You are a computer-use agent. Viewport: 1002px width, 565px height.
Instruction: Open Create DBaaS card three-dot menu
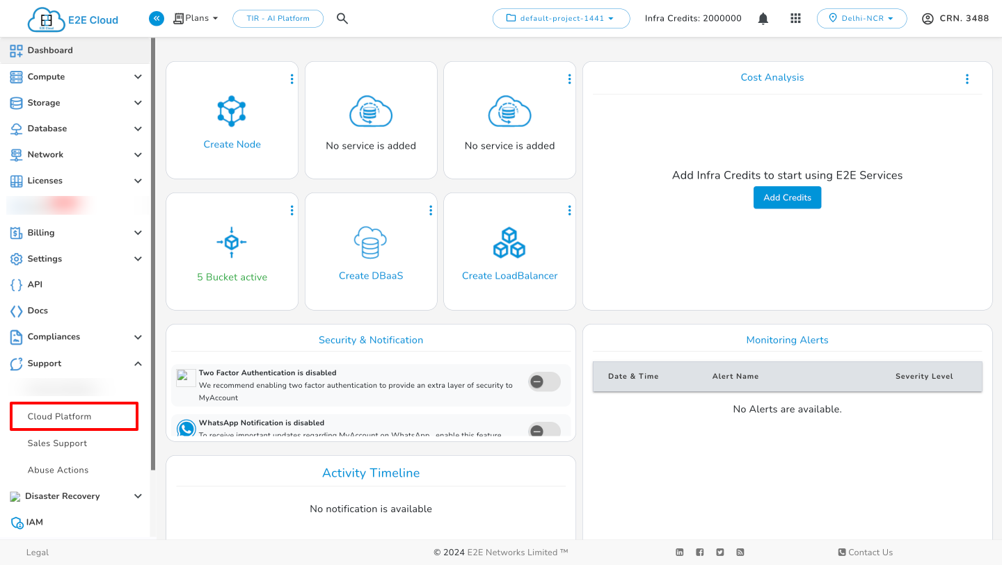click(431, 210)
